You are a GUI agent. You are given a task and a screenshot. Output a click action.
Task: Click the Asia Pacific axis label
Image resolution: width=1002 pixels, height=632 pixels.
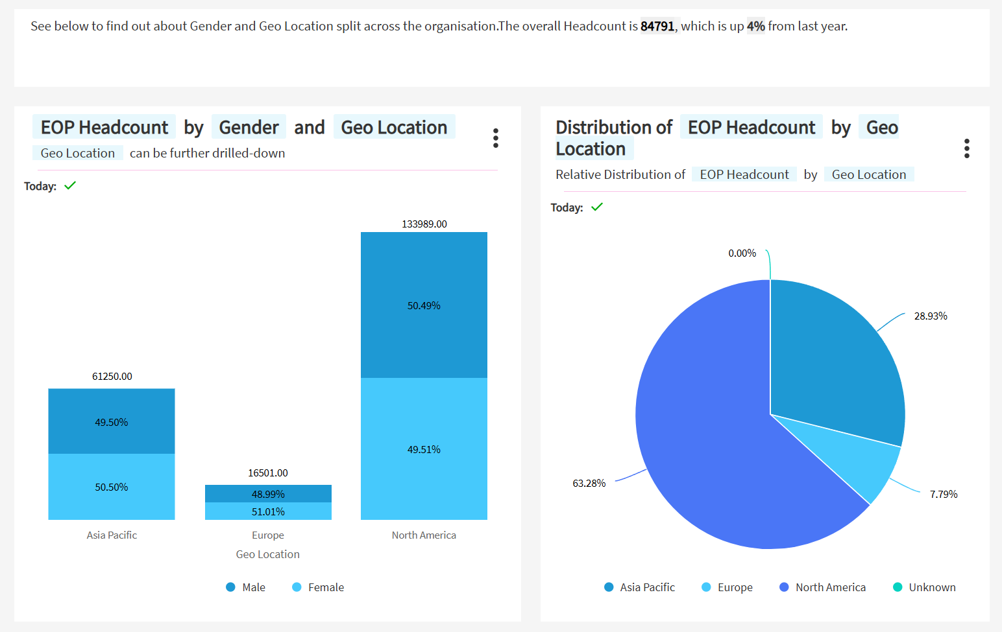click(112, 535)
